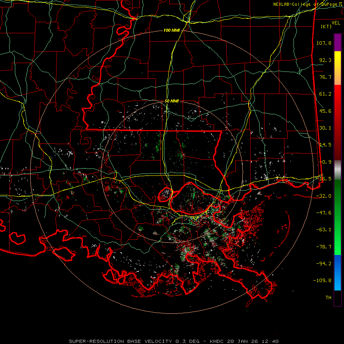This screenshot has width=344, height=344.
Task: Click the purple segment of the velocity color bar
Action: 338,42
